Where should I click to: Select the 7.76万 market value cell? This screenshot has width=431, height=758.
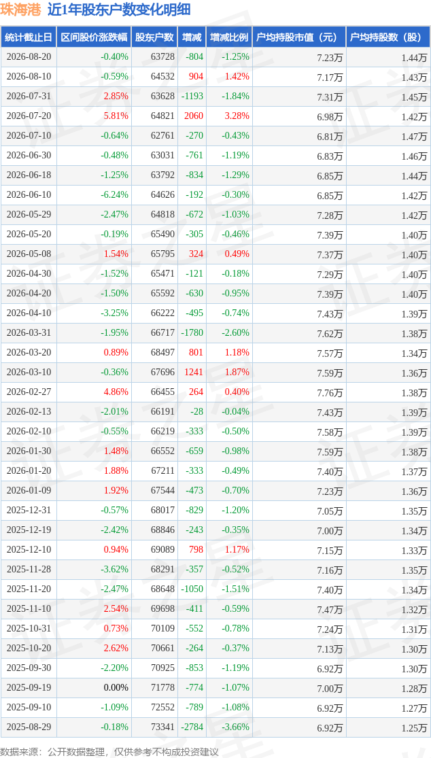330,392
